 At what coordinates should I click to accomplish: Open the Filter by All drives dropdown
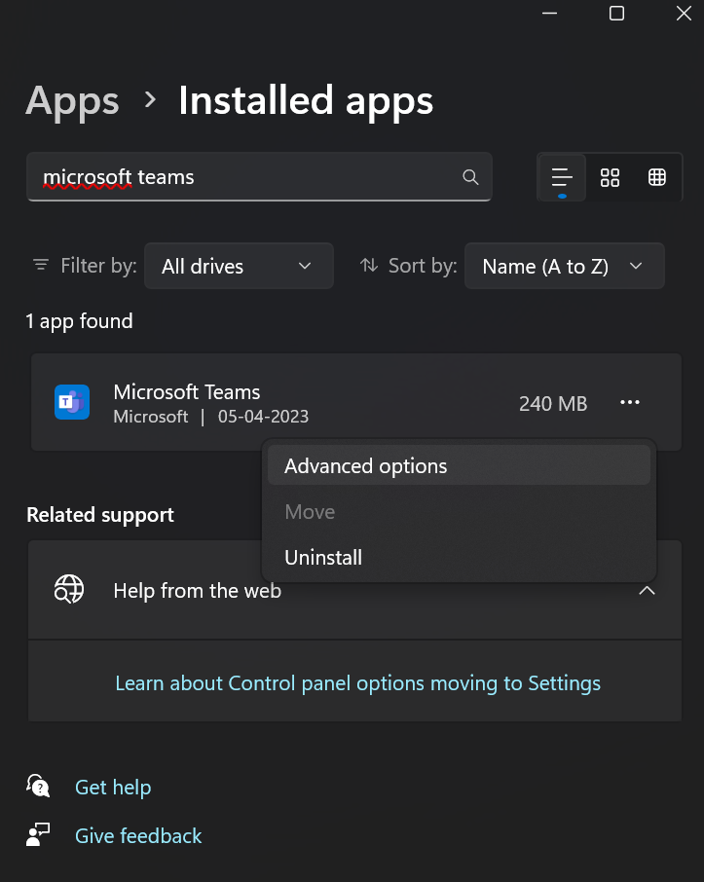click(x=239, y=267)
